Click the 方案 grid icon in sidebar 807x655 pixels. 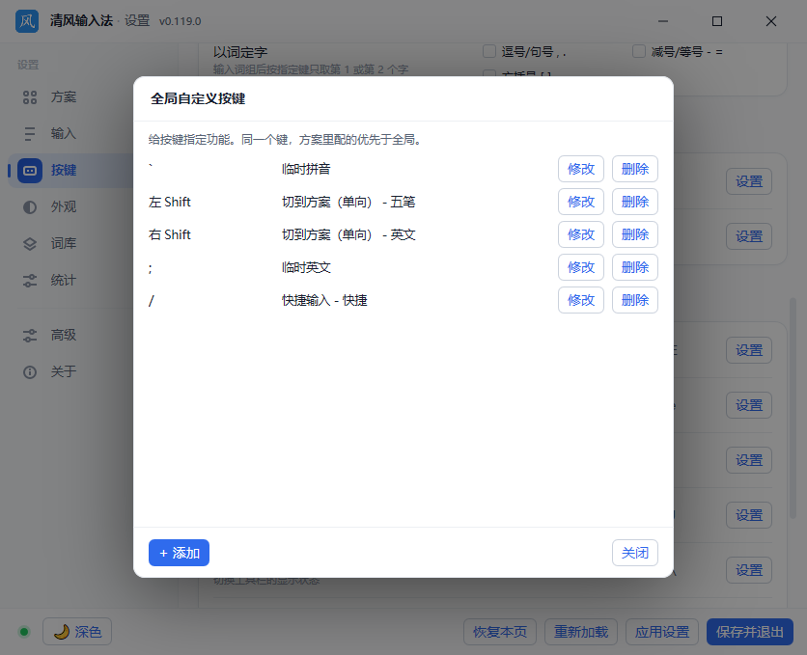[30, 97]
